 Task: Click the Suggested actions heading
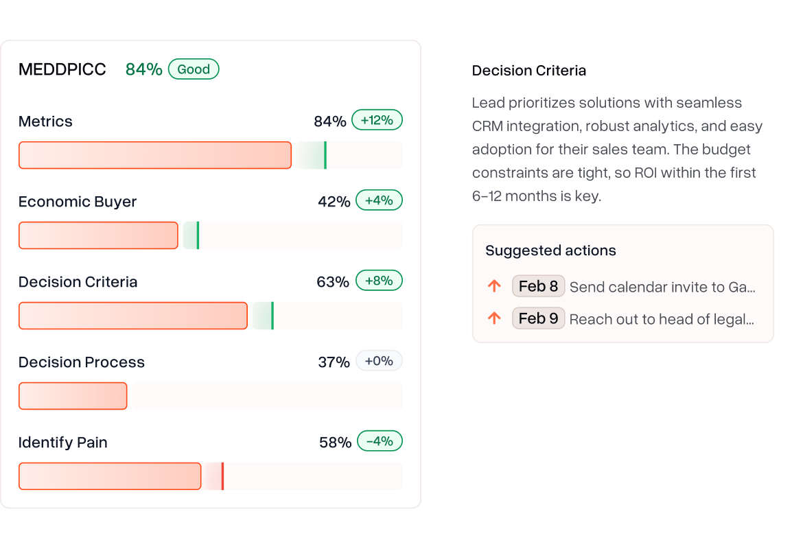(x=550, y=250)
